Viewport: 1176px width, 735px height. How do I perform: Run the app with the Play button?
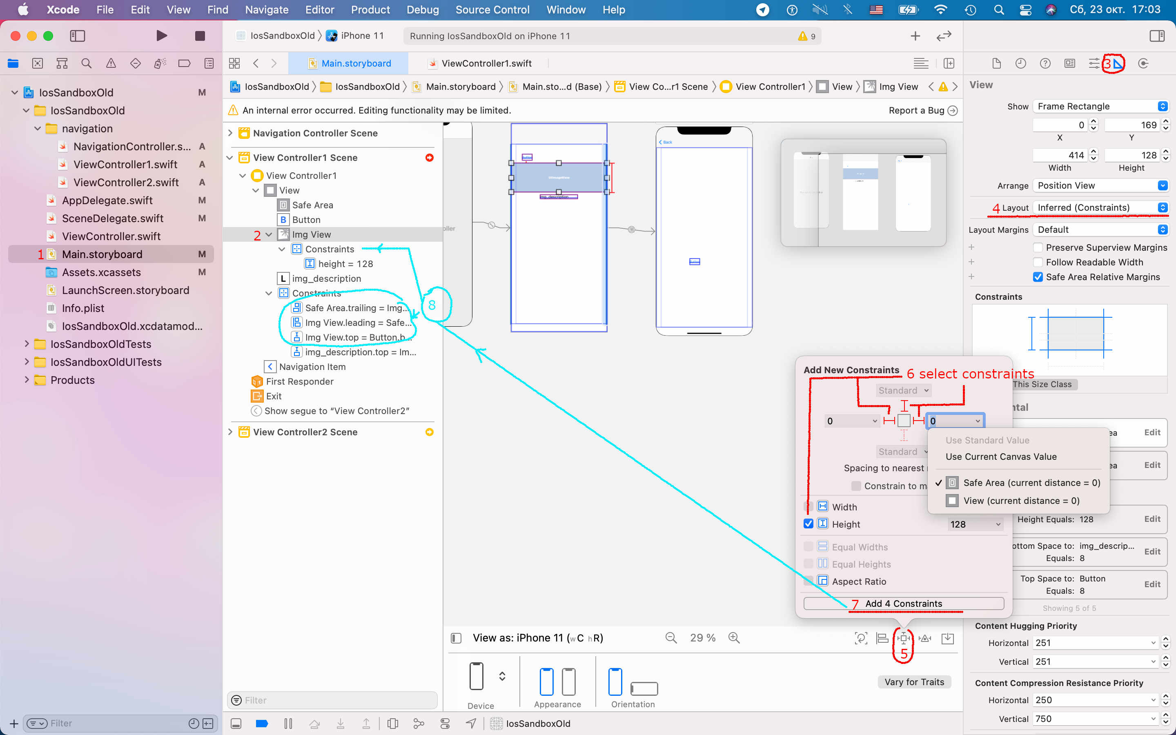coord(161,36)
